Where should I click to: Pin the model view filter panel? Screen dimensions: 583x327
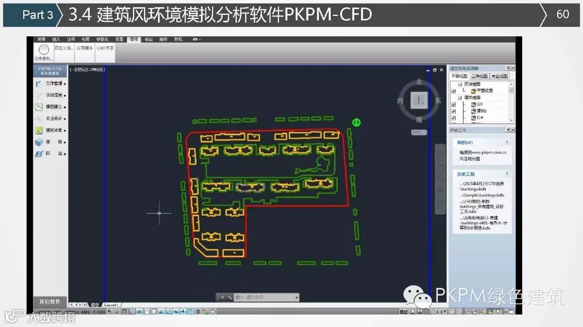point(507,68)
